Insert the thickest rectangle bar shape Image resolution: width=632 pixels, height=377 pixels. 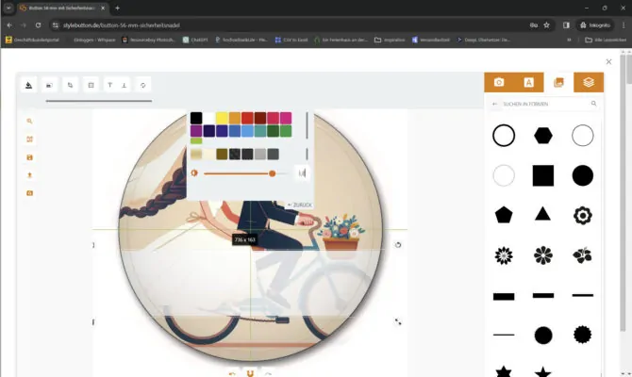pyautogui.click(x=504, y=297)
